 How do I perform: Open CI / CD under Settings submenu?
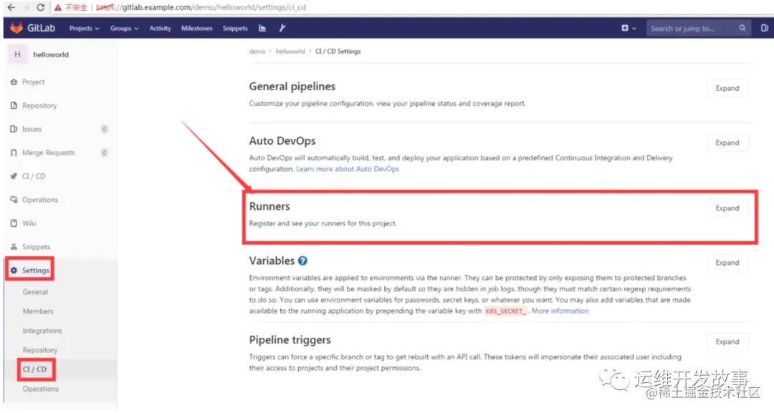34,369
